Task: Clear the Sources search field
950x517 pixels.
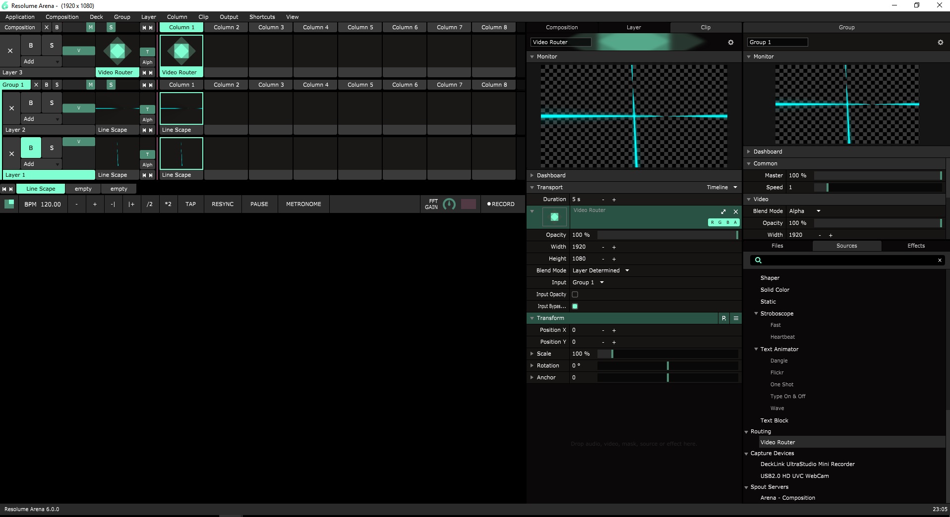Action: pos(939,260)
